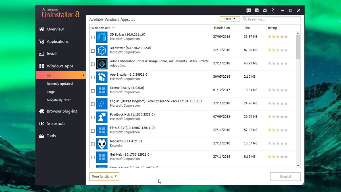Rate foobar2000 with the stars
Viewport: 341px width, 192px height.
click(278, 144)
